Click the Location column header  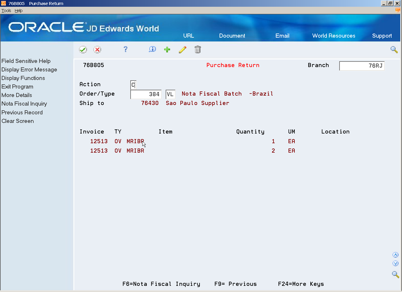click(x=335, y=132)
